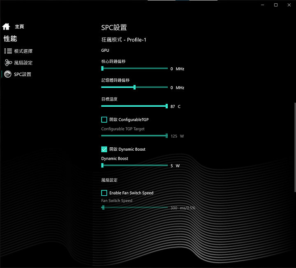Click the target temperature slider
This screenshot has height=268, width=296.
134,106
